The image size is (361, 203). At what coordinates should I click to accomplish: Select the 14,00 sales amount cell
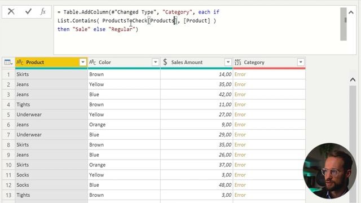tap(197, 74)
